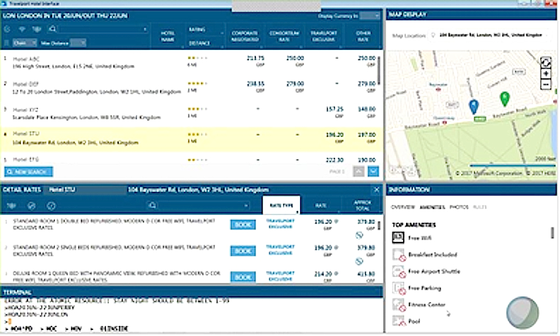Image resolution: width=560 pixels, height=336 pixels.
Task: Click the Free Wifi amenity icon
Action: click(x=398, y=237)
